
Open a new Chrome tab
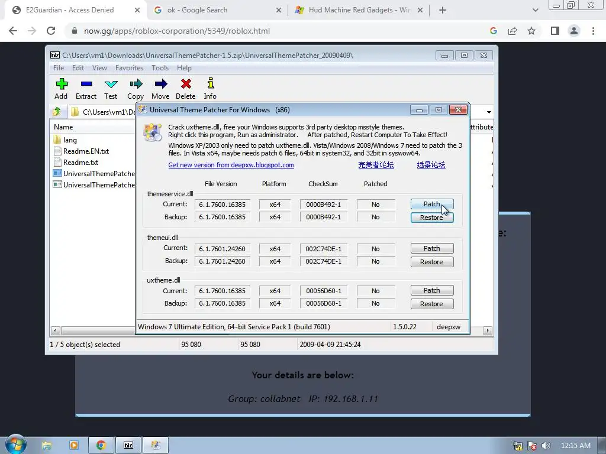coord(443,10)
